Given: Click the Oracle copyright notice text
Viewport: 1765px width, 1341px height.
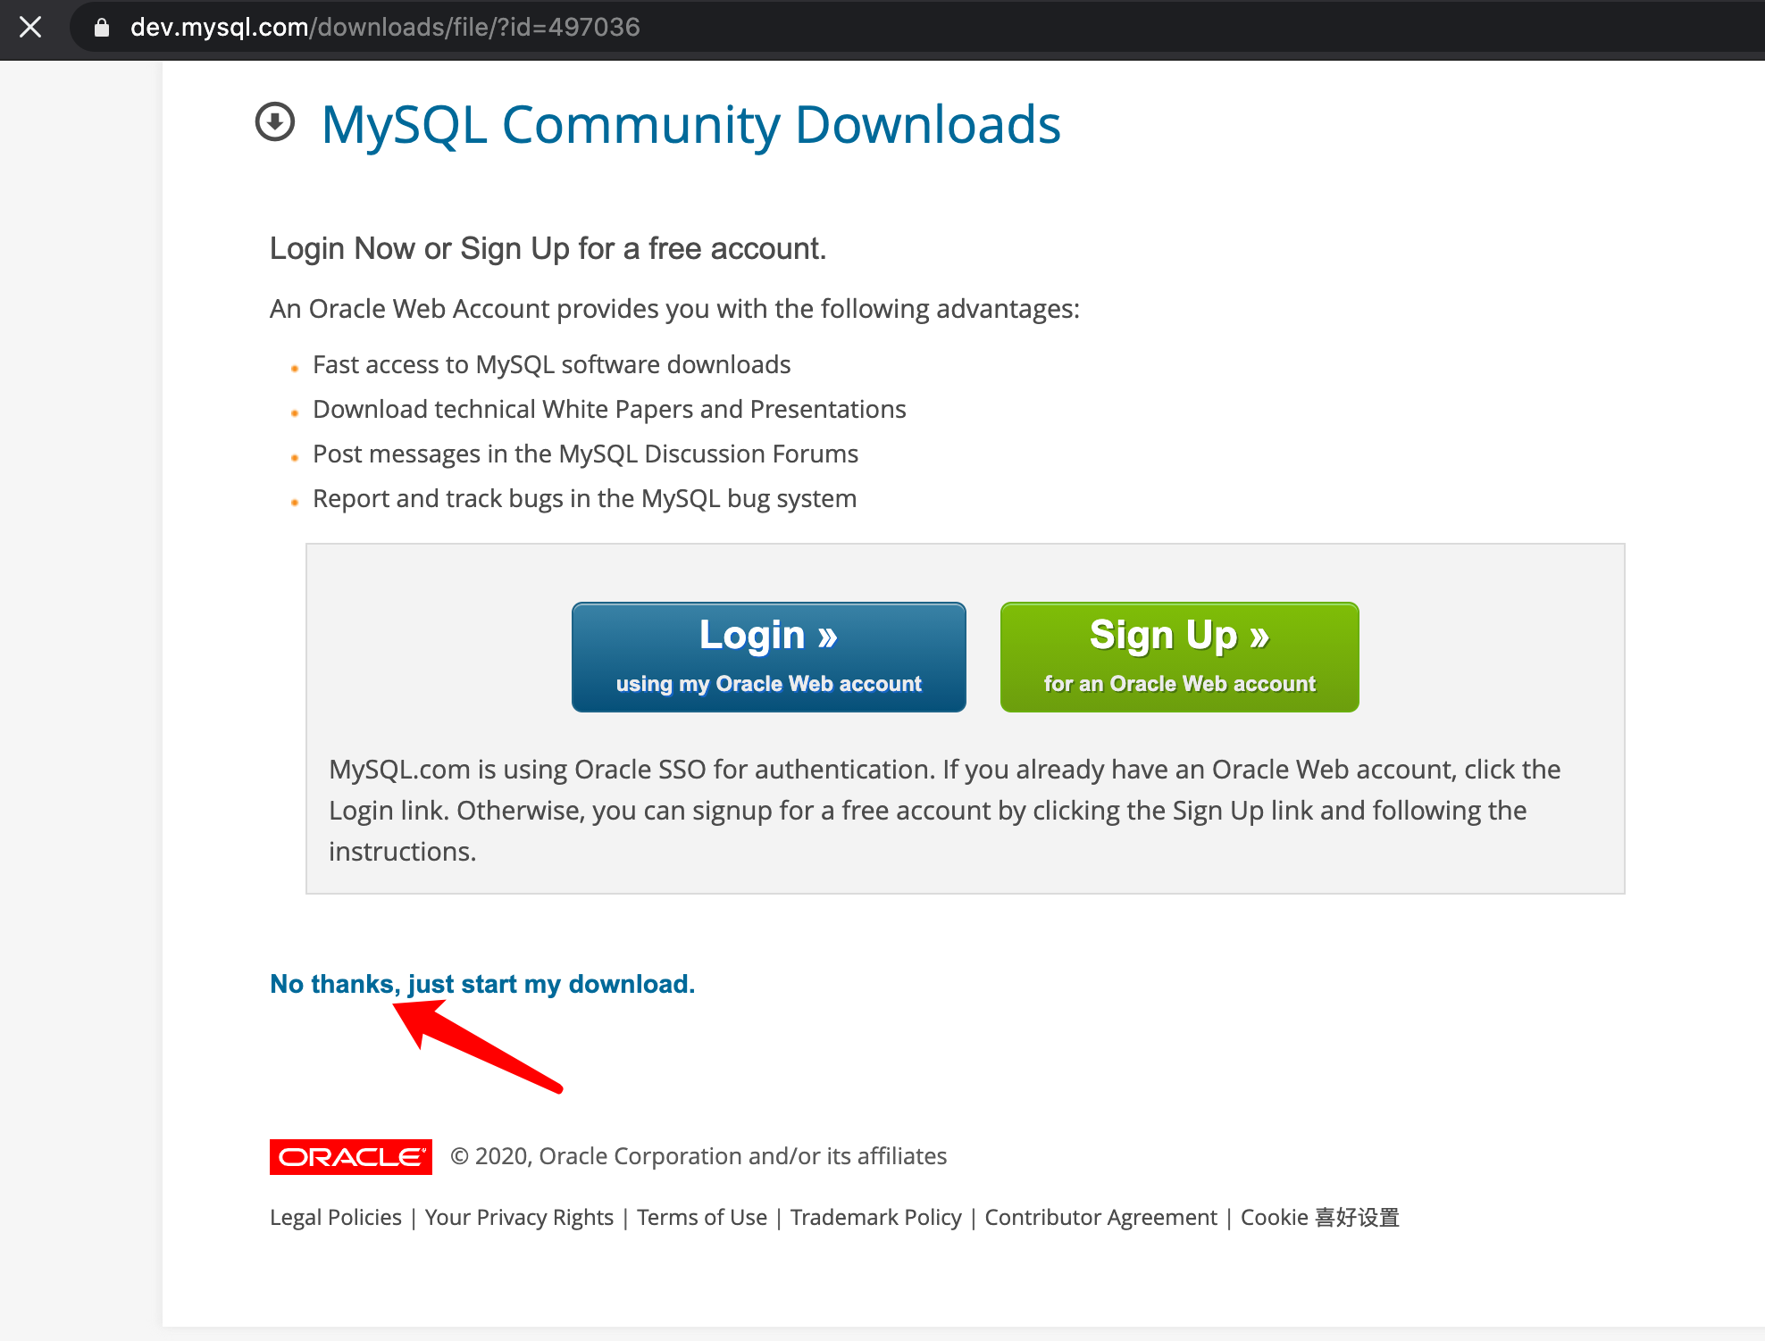Looking at the screenshot, I should pyautogui.click(x=698, y=1156).
